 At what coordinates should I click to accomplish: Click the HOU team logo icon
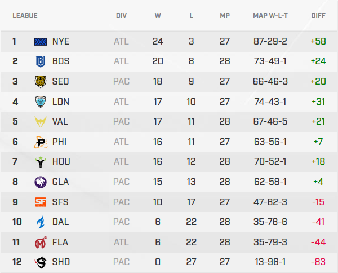[41, 161]
